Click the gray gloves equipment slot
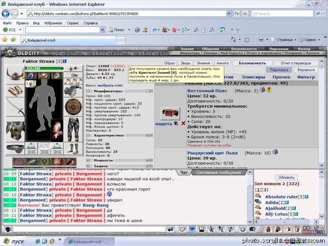 (73, 91)
